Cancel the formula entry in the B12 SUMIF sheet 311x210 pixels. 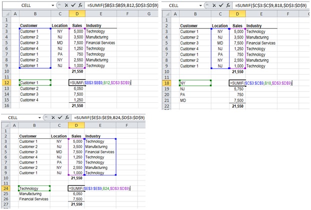pyautogui.click(x=66, y=6)
